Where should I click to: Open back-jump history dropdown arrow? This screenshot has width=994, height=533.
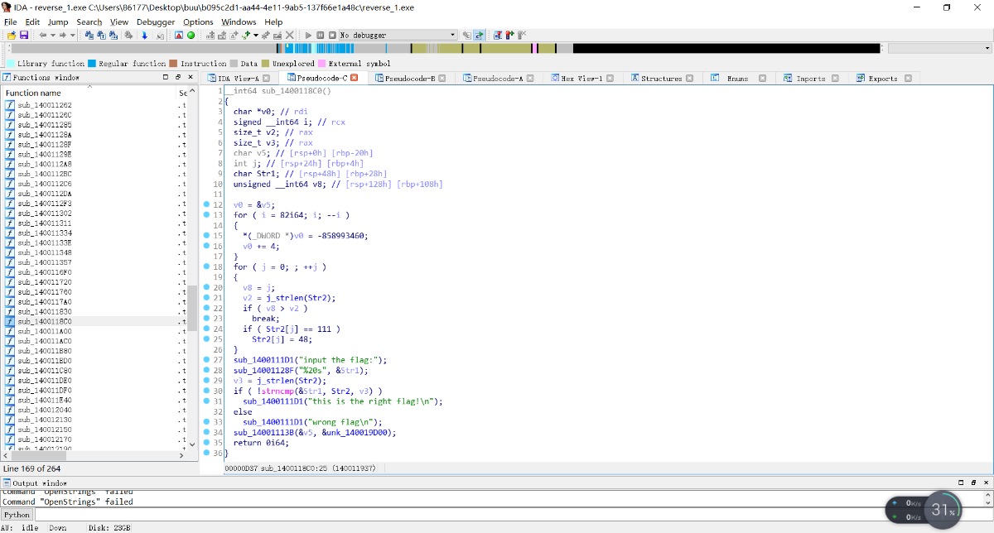(x=53, y=36)
